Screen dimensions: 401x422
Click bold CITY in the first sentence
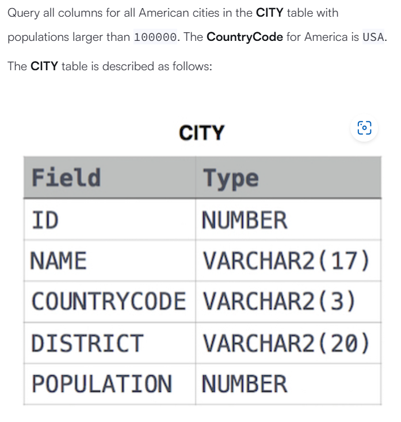pyautogui.click(x=269, y=13)
